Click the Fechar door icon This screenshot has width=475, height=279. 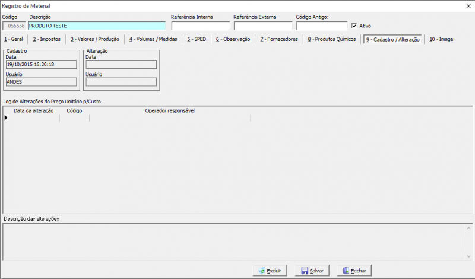(346, 271)
